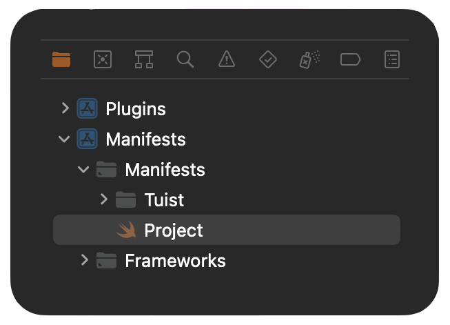
Task: Select the Plugins project row
Action: [x=136, y=109]
